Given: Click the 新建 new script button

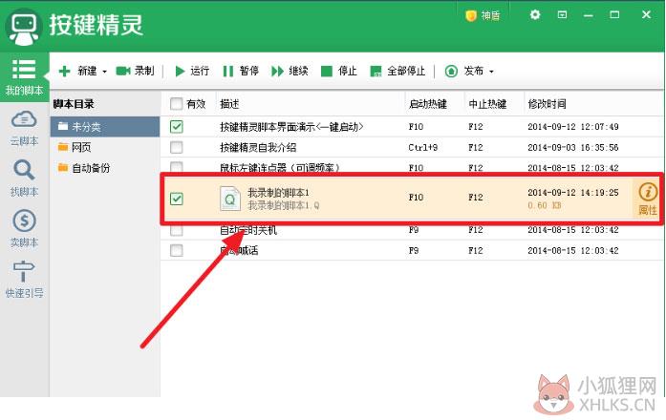Looking at the screenshot, I should tap(77, 71).
